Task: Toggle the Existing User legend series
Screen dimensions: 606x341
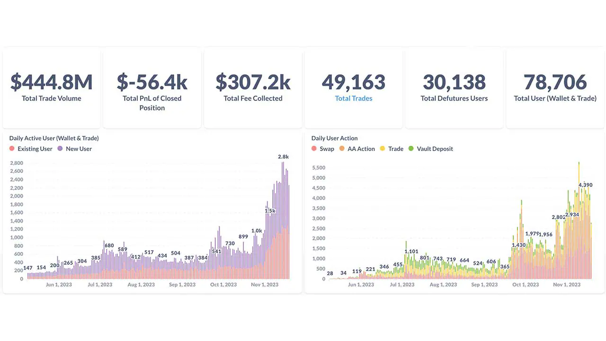Action: [x=35, y=149]
